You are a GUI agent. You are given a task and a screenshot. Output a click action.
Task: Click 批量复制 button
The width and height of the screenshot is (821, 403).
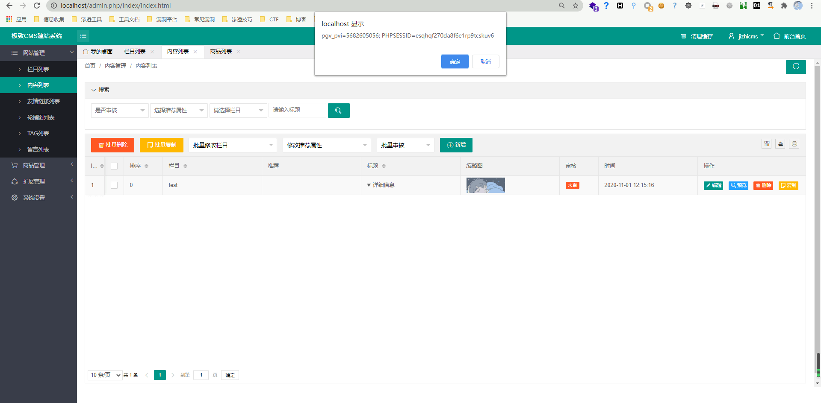[x=162, y=145]
